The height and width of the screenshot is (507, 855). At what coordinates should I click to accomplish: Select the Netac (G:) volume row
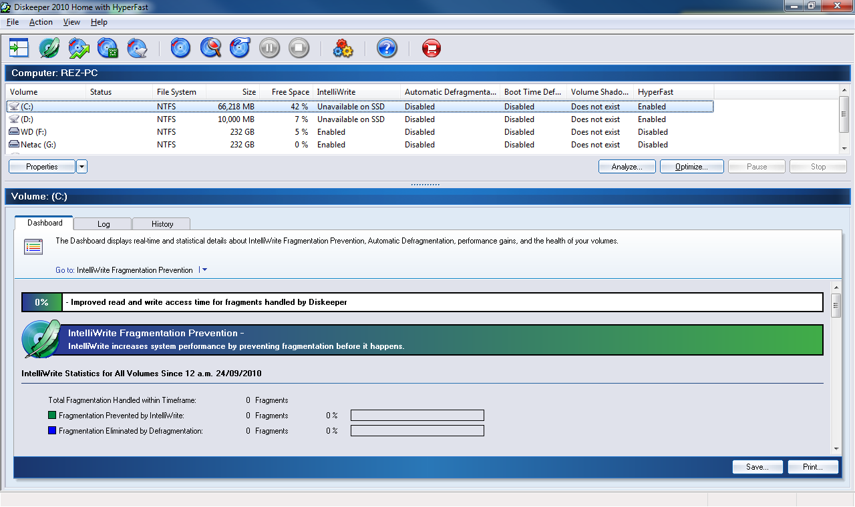[x=360, y=145]
